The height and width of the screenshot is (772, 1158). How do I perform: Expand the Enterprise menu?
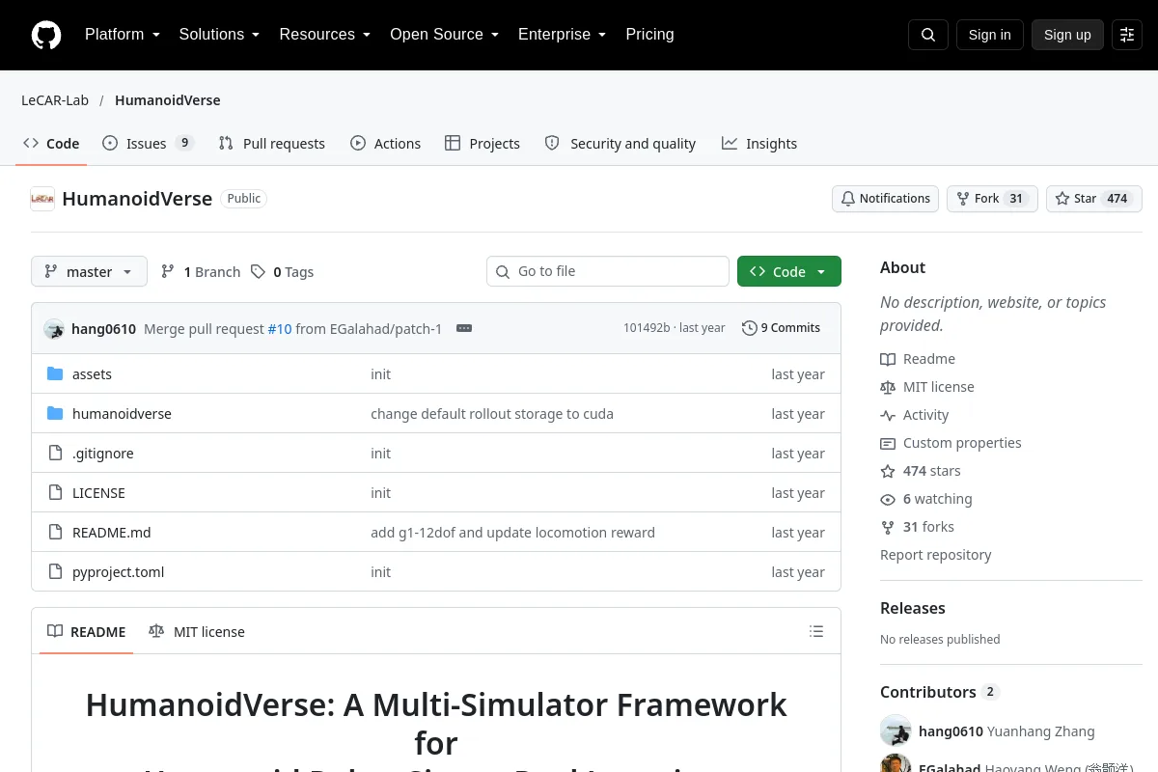point(562,35)
